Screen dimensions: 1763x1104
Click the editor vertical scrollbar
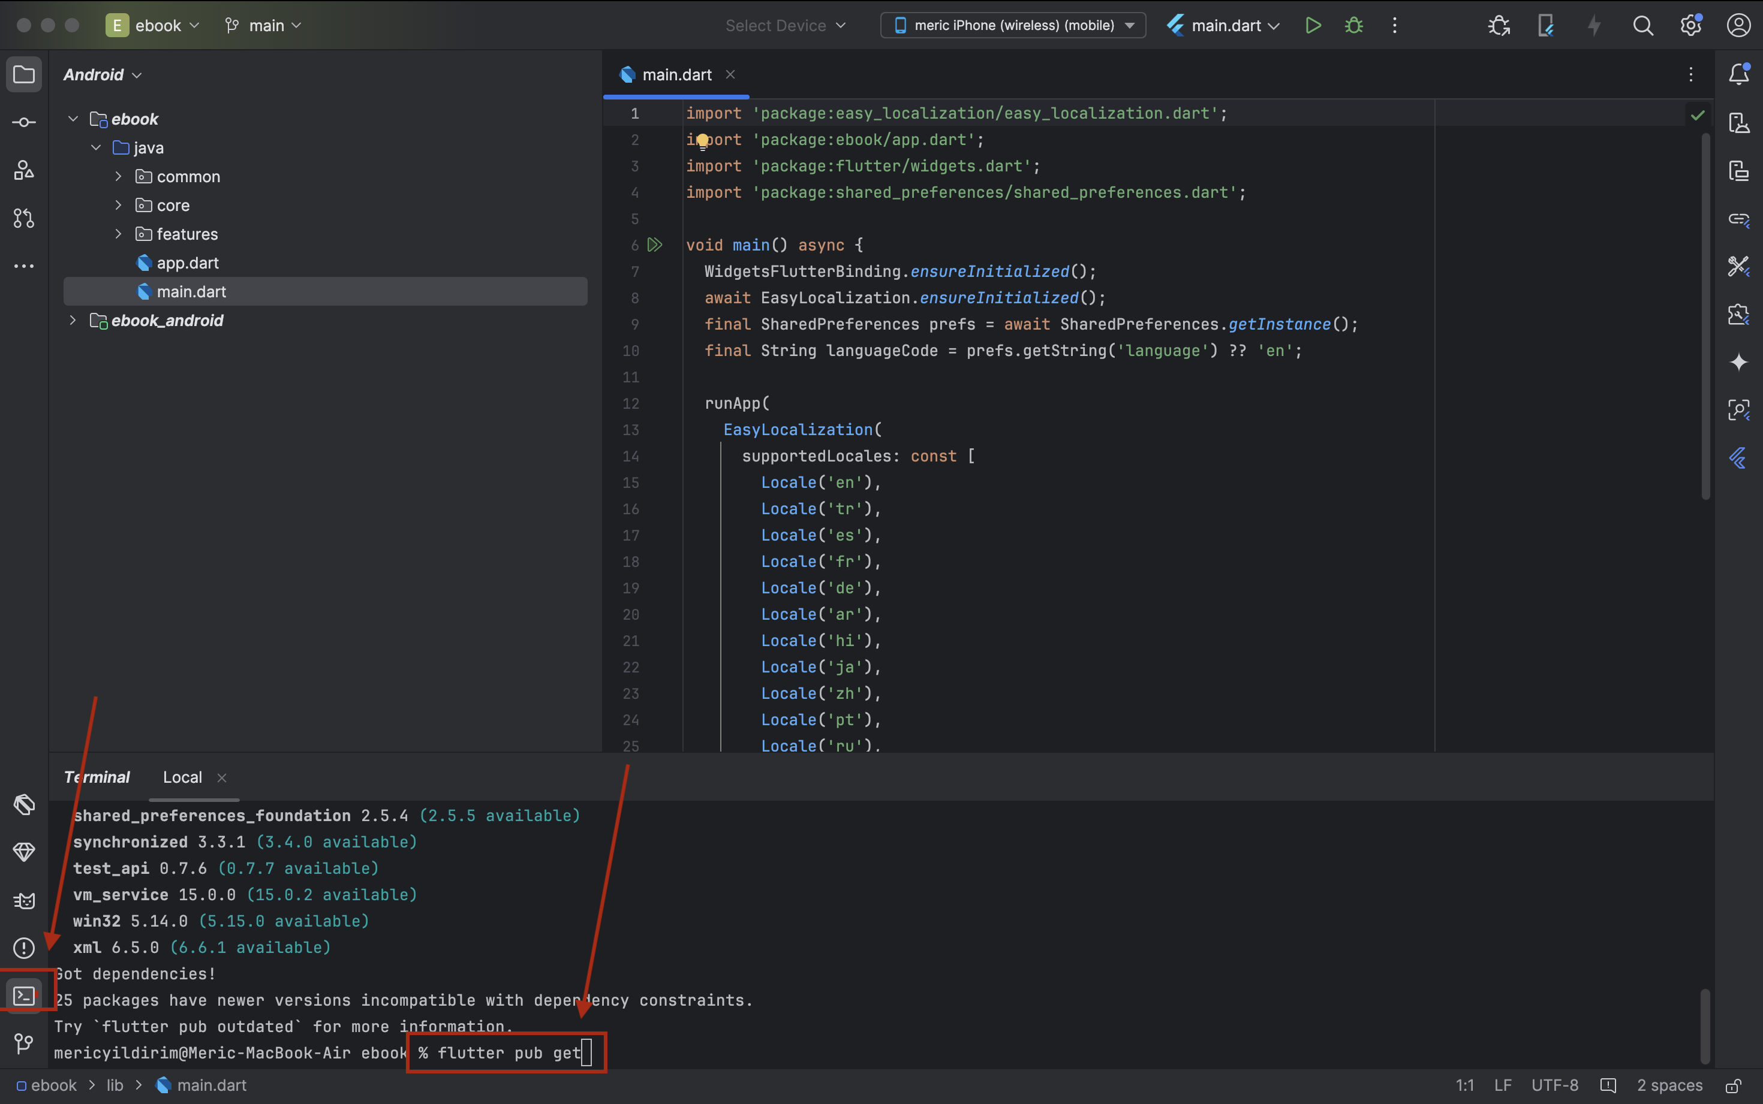tap(1705, 314)
